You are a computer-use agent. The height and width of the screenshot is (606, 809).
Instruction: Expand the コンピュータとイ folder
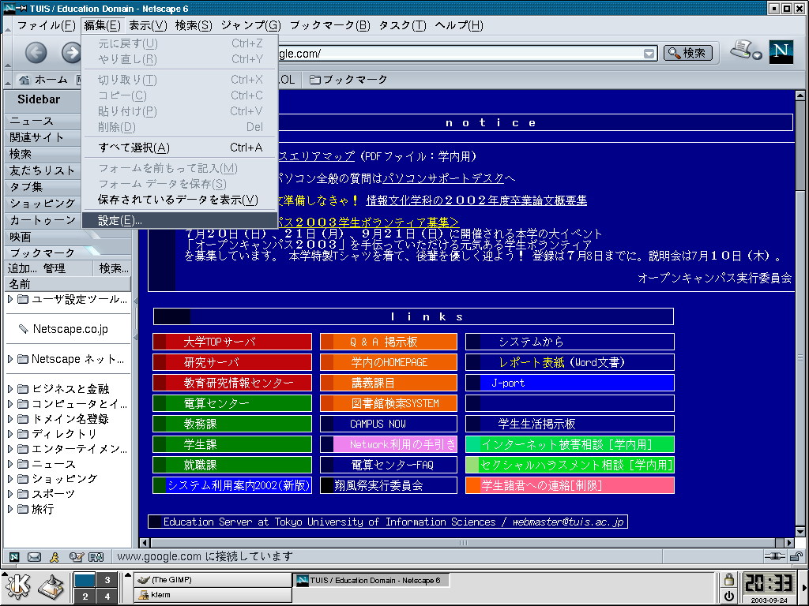tap(9, 403)
